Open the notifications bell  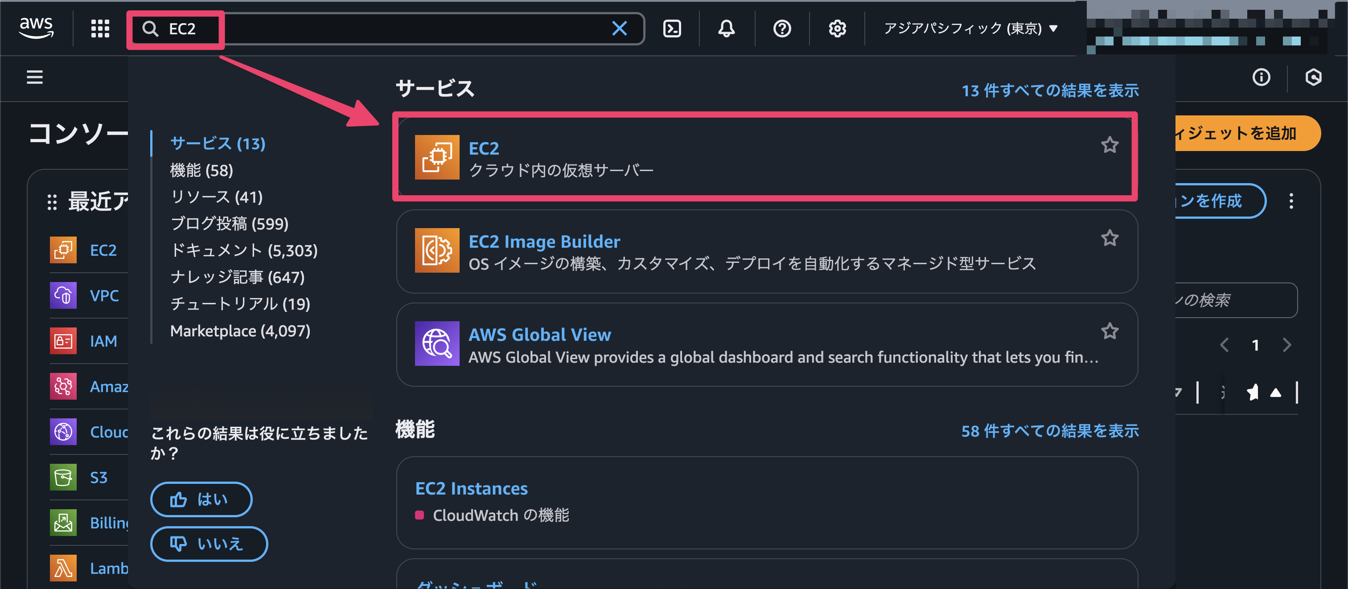726,29
